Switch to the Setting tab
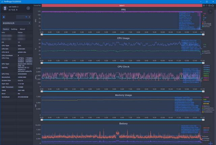The image size is (216, 145). (x=14, y=29)
